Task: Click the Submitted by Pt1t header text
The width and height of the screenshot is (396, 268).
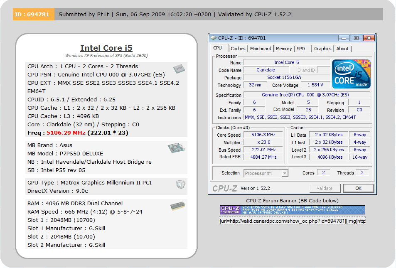Action: pos(84,15)
